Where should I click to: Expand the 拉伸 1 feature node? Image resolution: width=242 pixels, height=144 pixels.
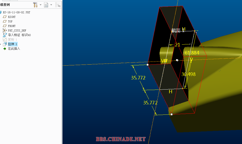[1, 44]
